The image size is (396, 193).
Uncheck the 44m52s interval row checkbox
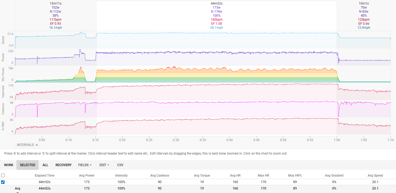3,182
